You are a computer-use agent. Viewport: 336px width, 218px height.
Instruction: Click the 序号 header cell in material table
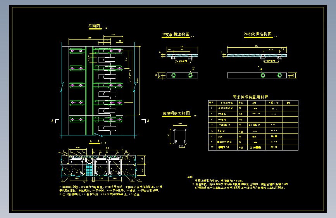pyautogui.click(x=212, y=102)
